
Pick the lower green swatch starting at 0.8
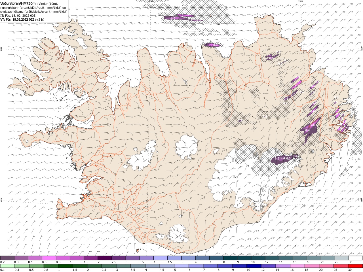pos(51,266)
